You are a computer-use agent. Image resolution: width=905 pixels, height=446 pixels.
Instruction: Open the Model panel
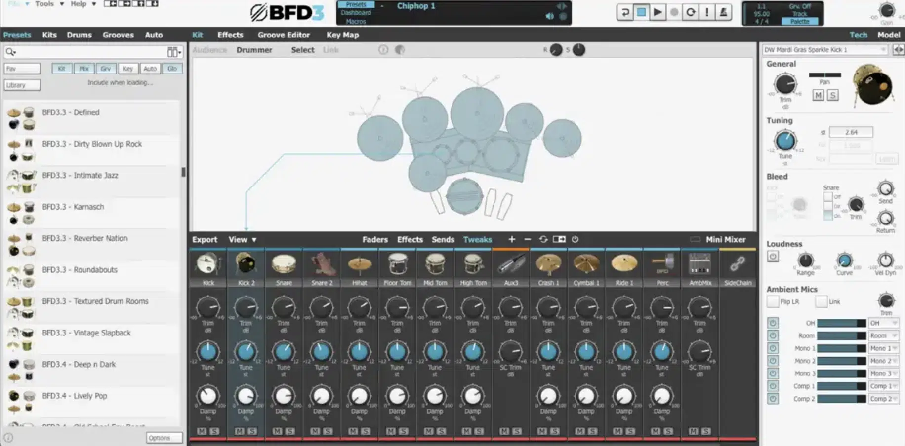point(888,35)
